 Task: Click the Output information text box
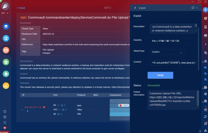click(173, 100)
